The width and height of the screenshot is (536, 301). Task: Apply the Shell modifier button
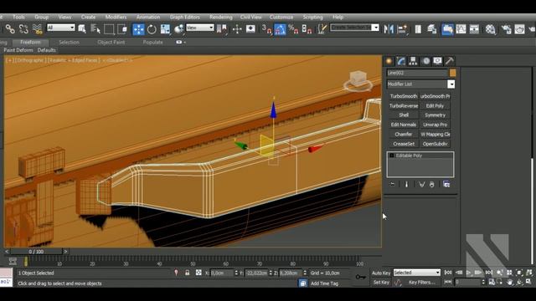[404, 115]
